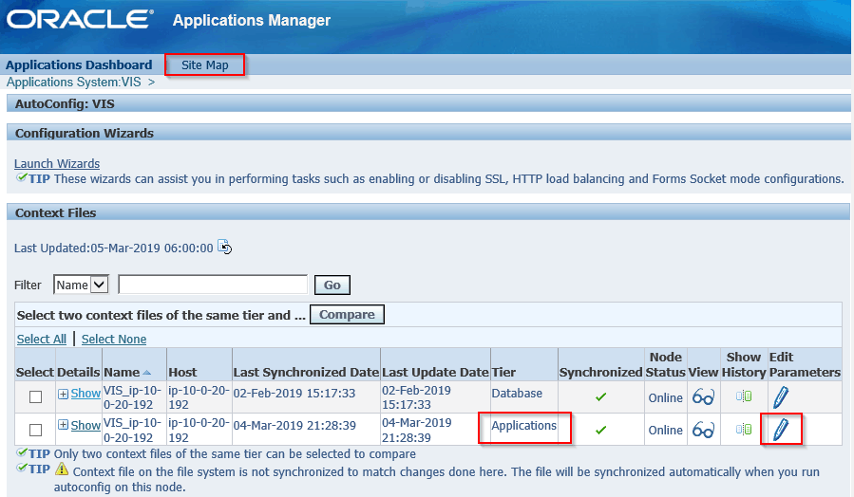The image size is (854, 497).
Task: Open the Launch Wizards link
Action: point(57,164)
